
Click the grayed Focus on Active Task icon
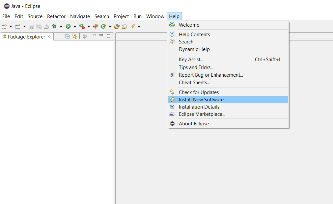pos(85,37)
